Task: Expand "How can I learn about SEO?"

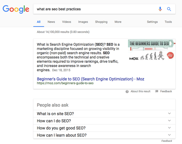Action: coord(169,135)
